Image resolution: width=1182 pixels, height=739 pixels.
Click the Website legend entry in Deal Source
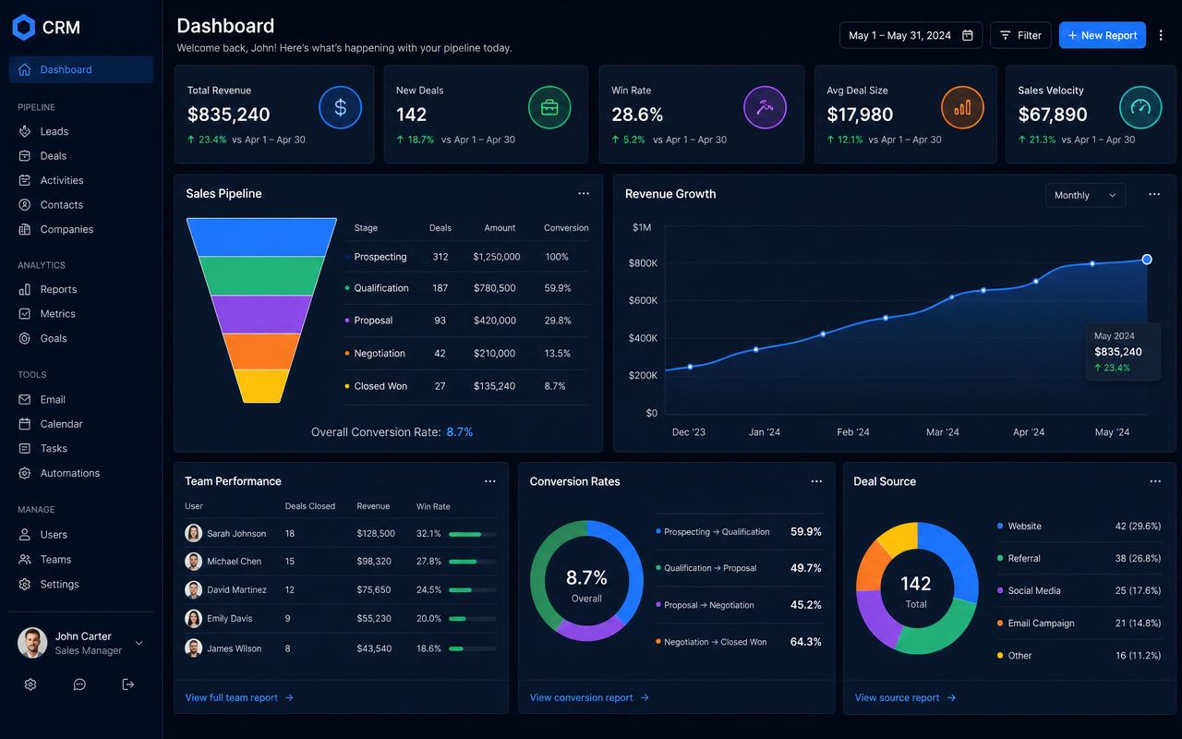pyautogui.click(x=1079, y=526)
